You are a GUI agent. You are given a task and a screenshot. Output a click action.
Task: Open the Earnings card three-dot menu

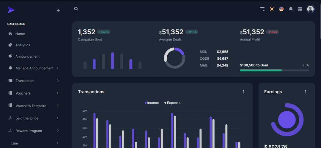click(x=305, y=92)
